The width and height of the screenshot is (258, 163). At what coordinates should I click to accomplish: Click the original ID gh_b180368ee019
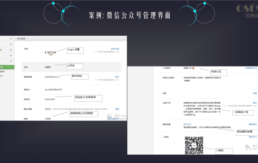(53, 90)
